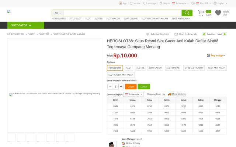Click the site logo image

tap(9, 12)
